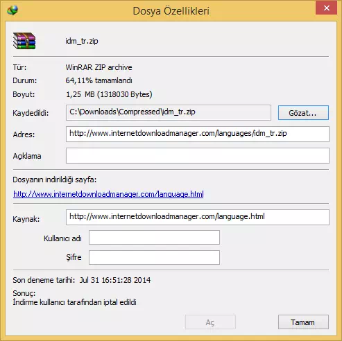Image resolution: width=342 pixels, height=341 pixels.
Task: Select the file name idm_tr.zip text
Action: [x=82, y=41]
